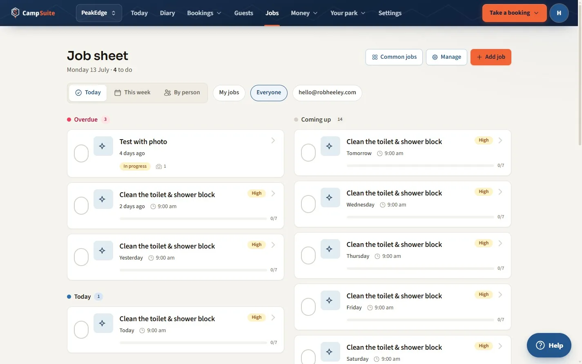
Task: Open the user avatar H menu
Action: [559, 13]
